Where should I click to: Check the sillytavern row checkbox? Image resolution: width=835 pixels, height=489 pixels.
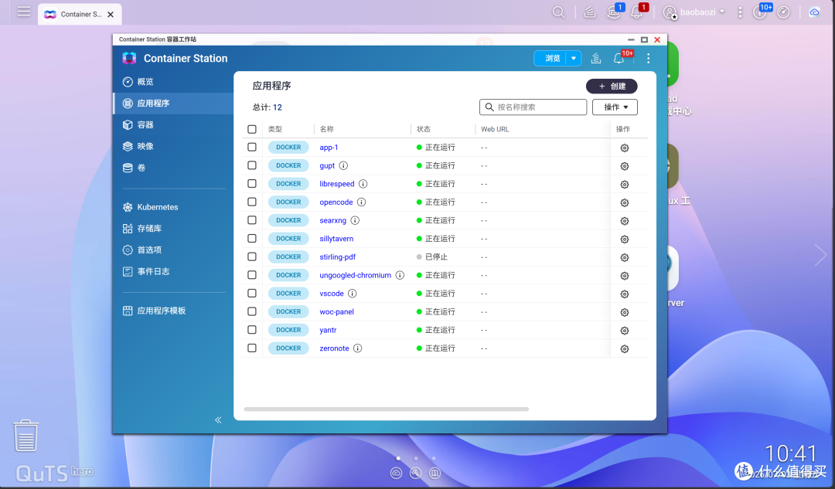(x=252, y=238)
